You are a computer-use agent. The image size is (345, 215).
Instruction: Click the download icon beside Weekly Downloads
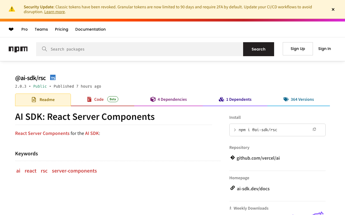point(230,208)
